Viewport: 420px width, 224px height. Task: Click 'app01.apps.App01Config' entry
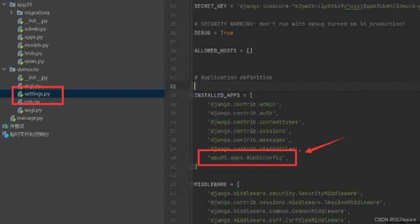[248, 158]
